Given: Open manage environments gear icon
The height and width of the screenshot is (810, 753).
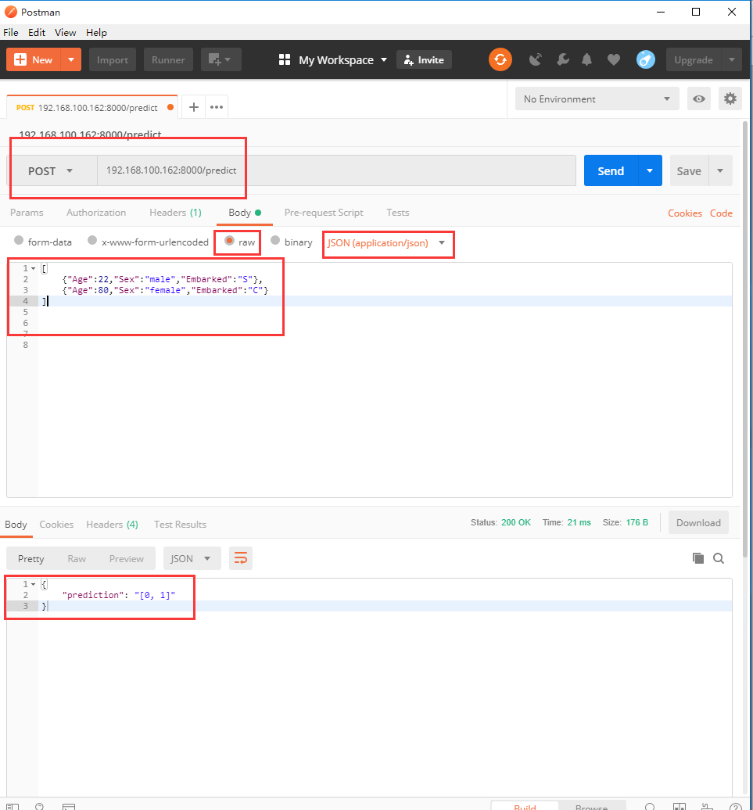Looking at the screenshot, I should click(730, 99).
